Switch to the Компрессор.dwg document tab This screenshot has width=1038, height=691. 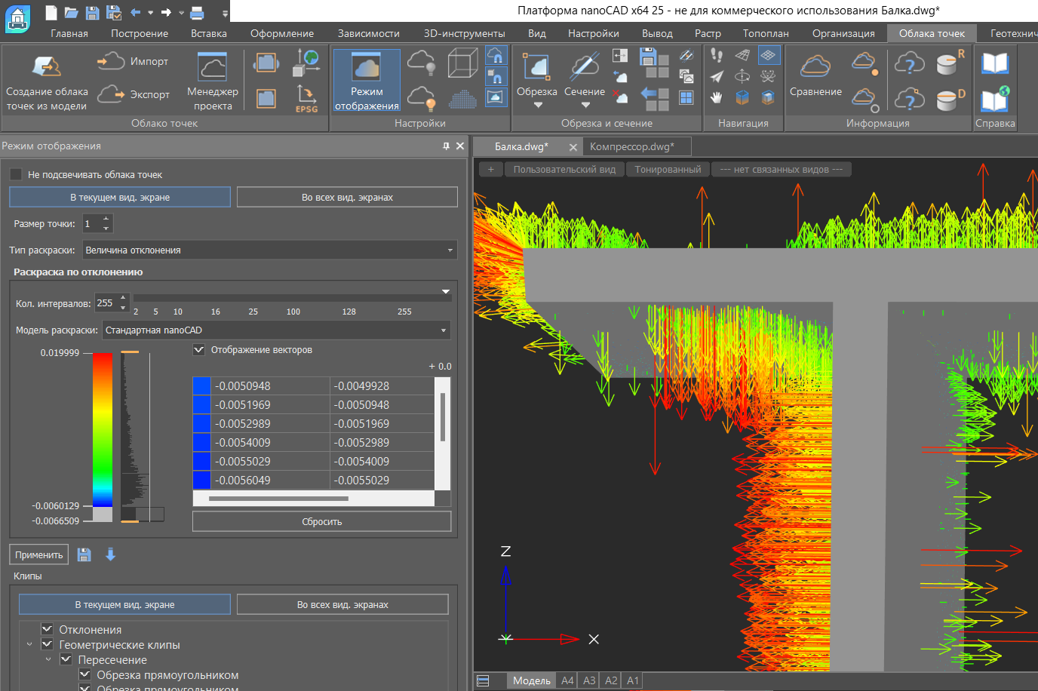tap(631, 146)
